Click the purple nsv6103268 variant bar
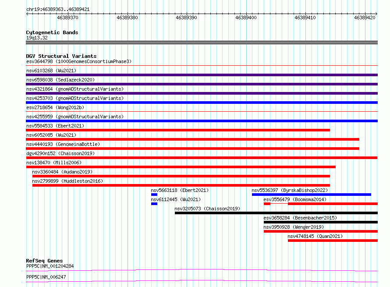The width and height of the screenshot is (390, 287). 202,75
